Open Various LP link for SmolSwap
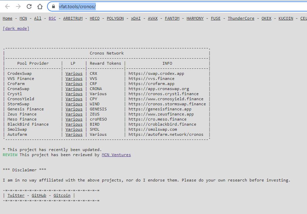This screenshot has width=307, height=214. tap(74, 129)
